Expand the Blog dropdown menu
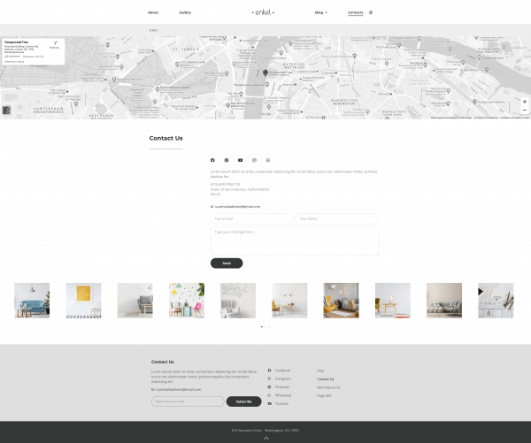 point(320,12)
